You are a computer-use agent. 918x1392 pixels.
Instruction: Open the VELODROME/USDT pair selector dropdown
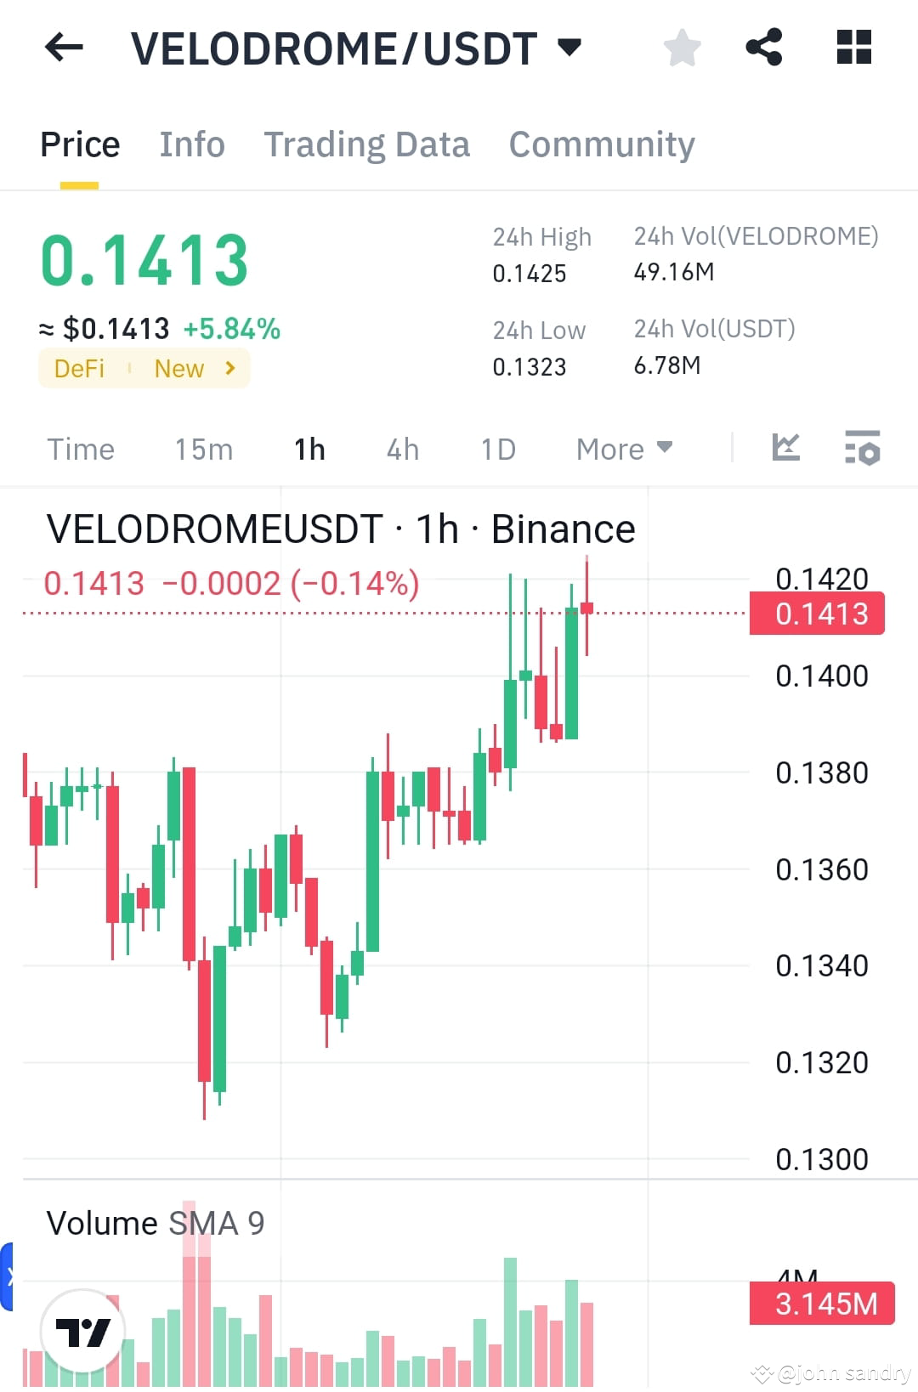click(571, 47)
